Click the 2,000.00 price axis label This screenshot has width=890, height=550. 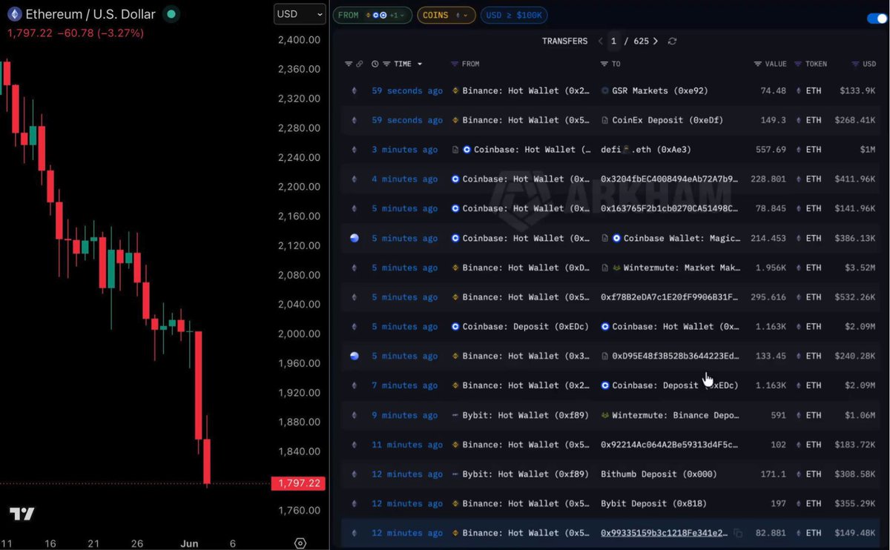tap(299, 334)
